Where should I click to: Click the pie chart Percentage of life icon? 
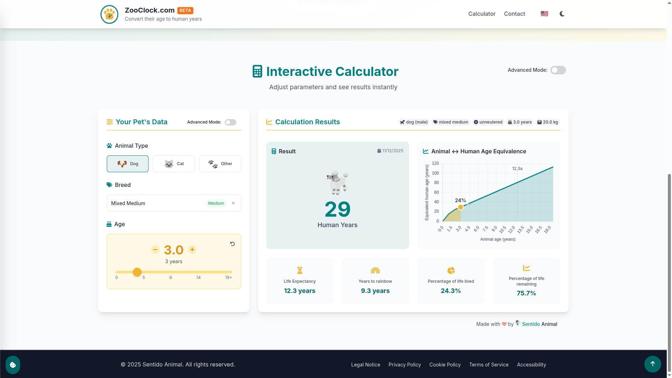[x=450, y=270]
